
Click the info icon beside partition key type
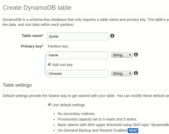[136, 54]
